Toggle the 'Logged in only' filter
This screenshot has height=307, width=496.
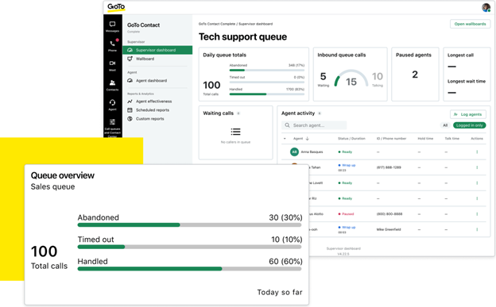pos(469,125)
